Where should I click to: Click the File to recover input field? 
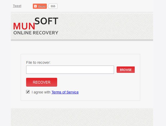70,70
